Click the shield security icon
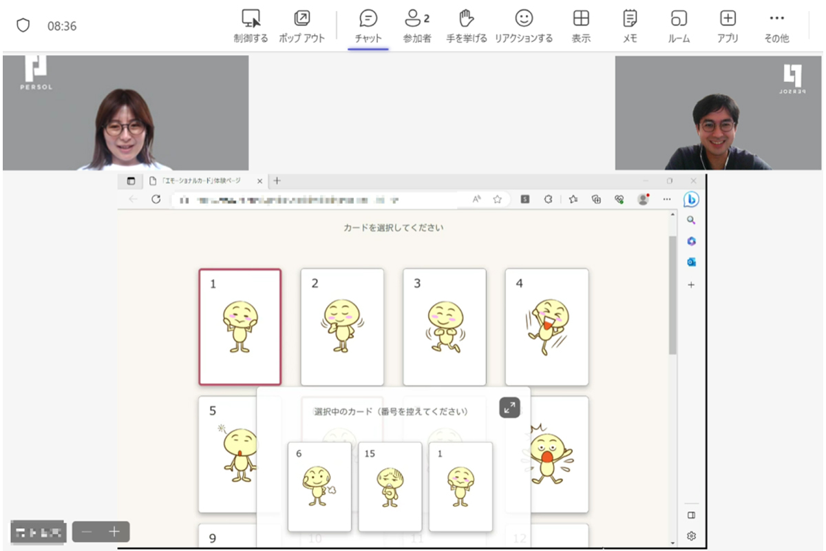Image resolution: width=826 pixels, height=551 pixels. [23, 25]
